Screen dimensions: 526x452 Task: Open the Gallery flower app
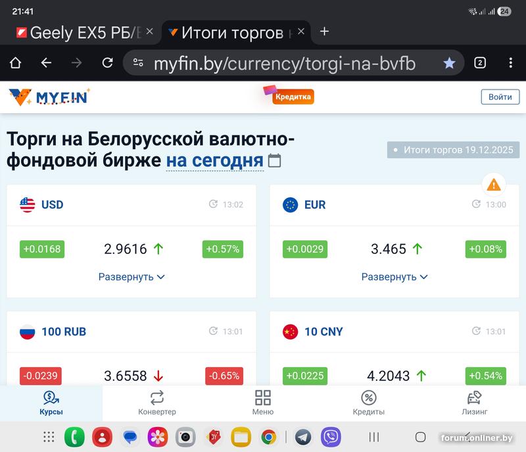[x=158, y=437]
